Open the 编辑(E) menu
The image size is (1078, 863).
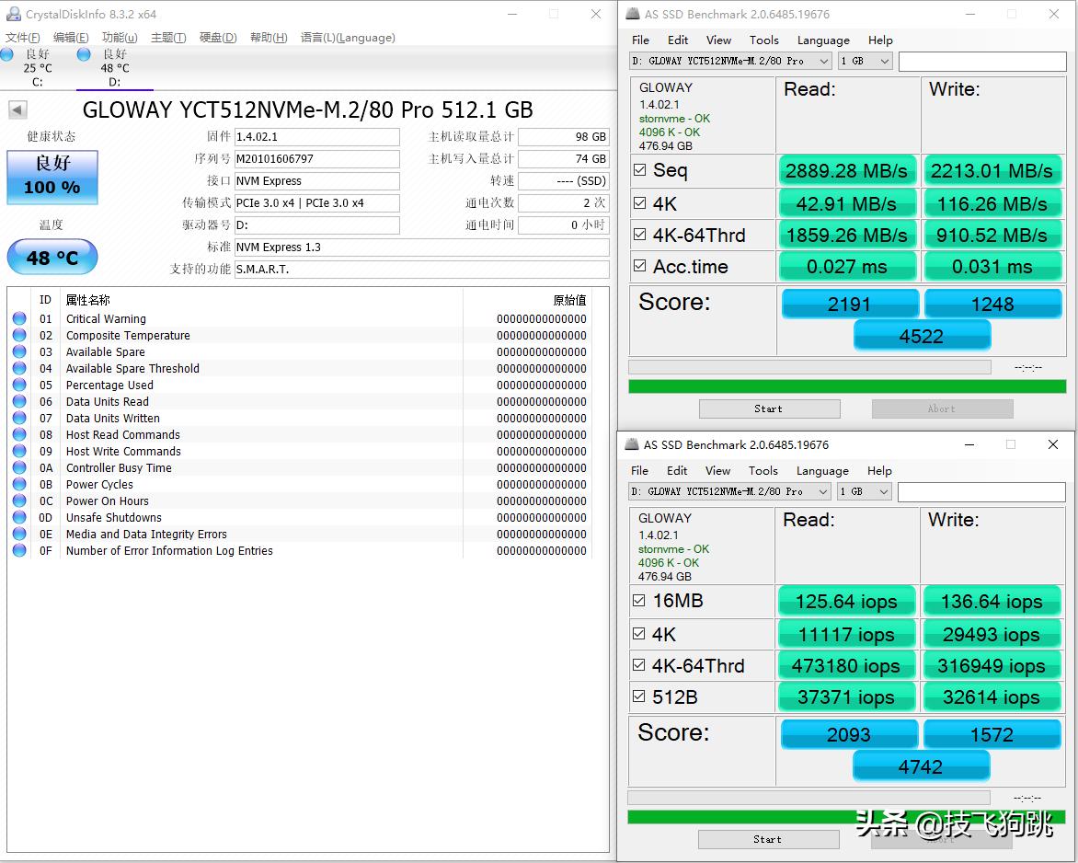click(71, 37)
